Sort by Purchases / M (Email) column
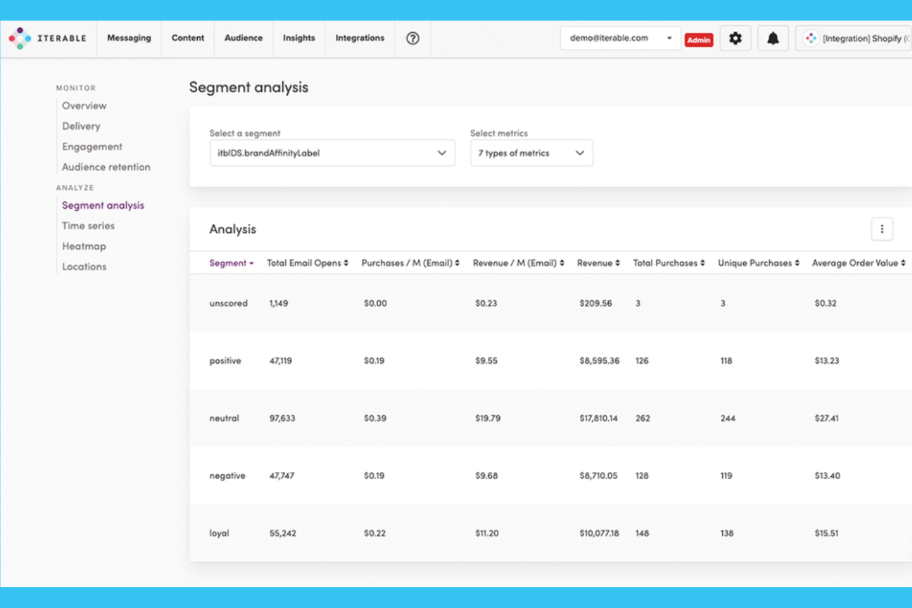912x608 pixels. (410, 263)
